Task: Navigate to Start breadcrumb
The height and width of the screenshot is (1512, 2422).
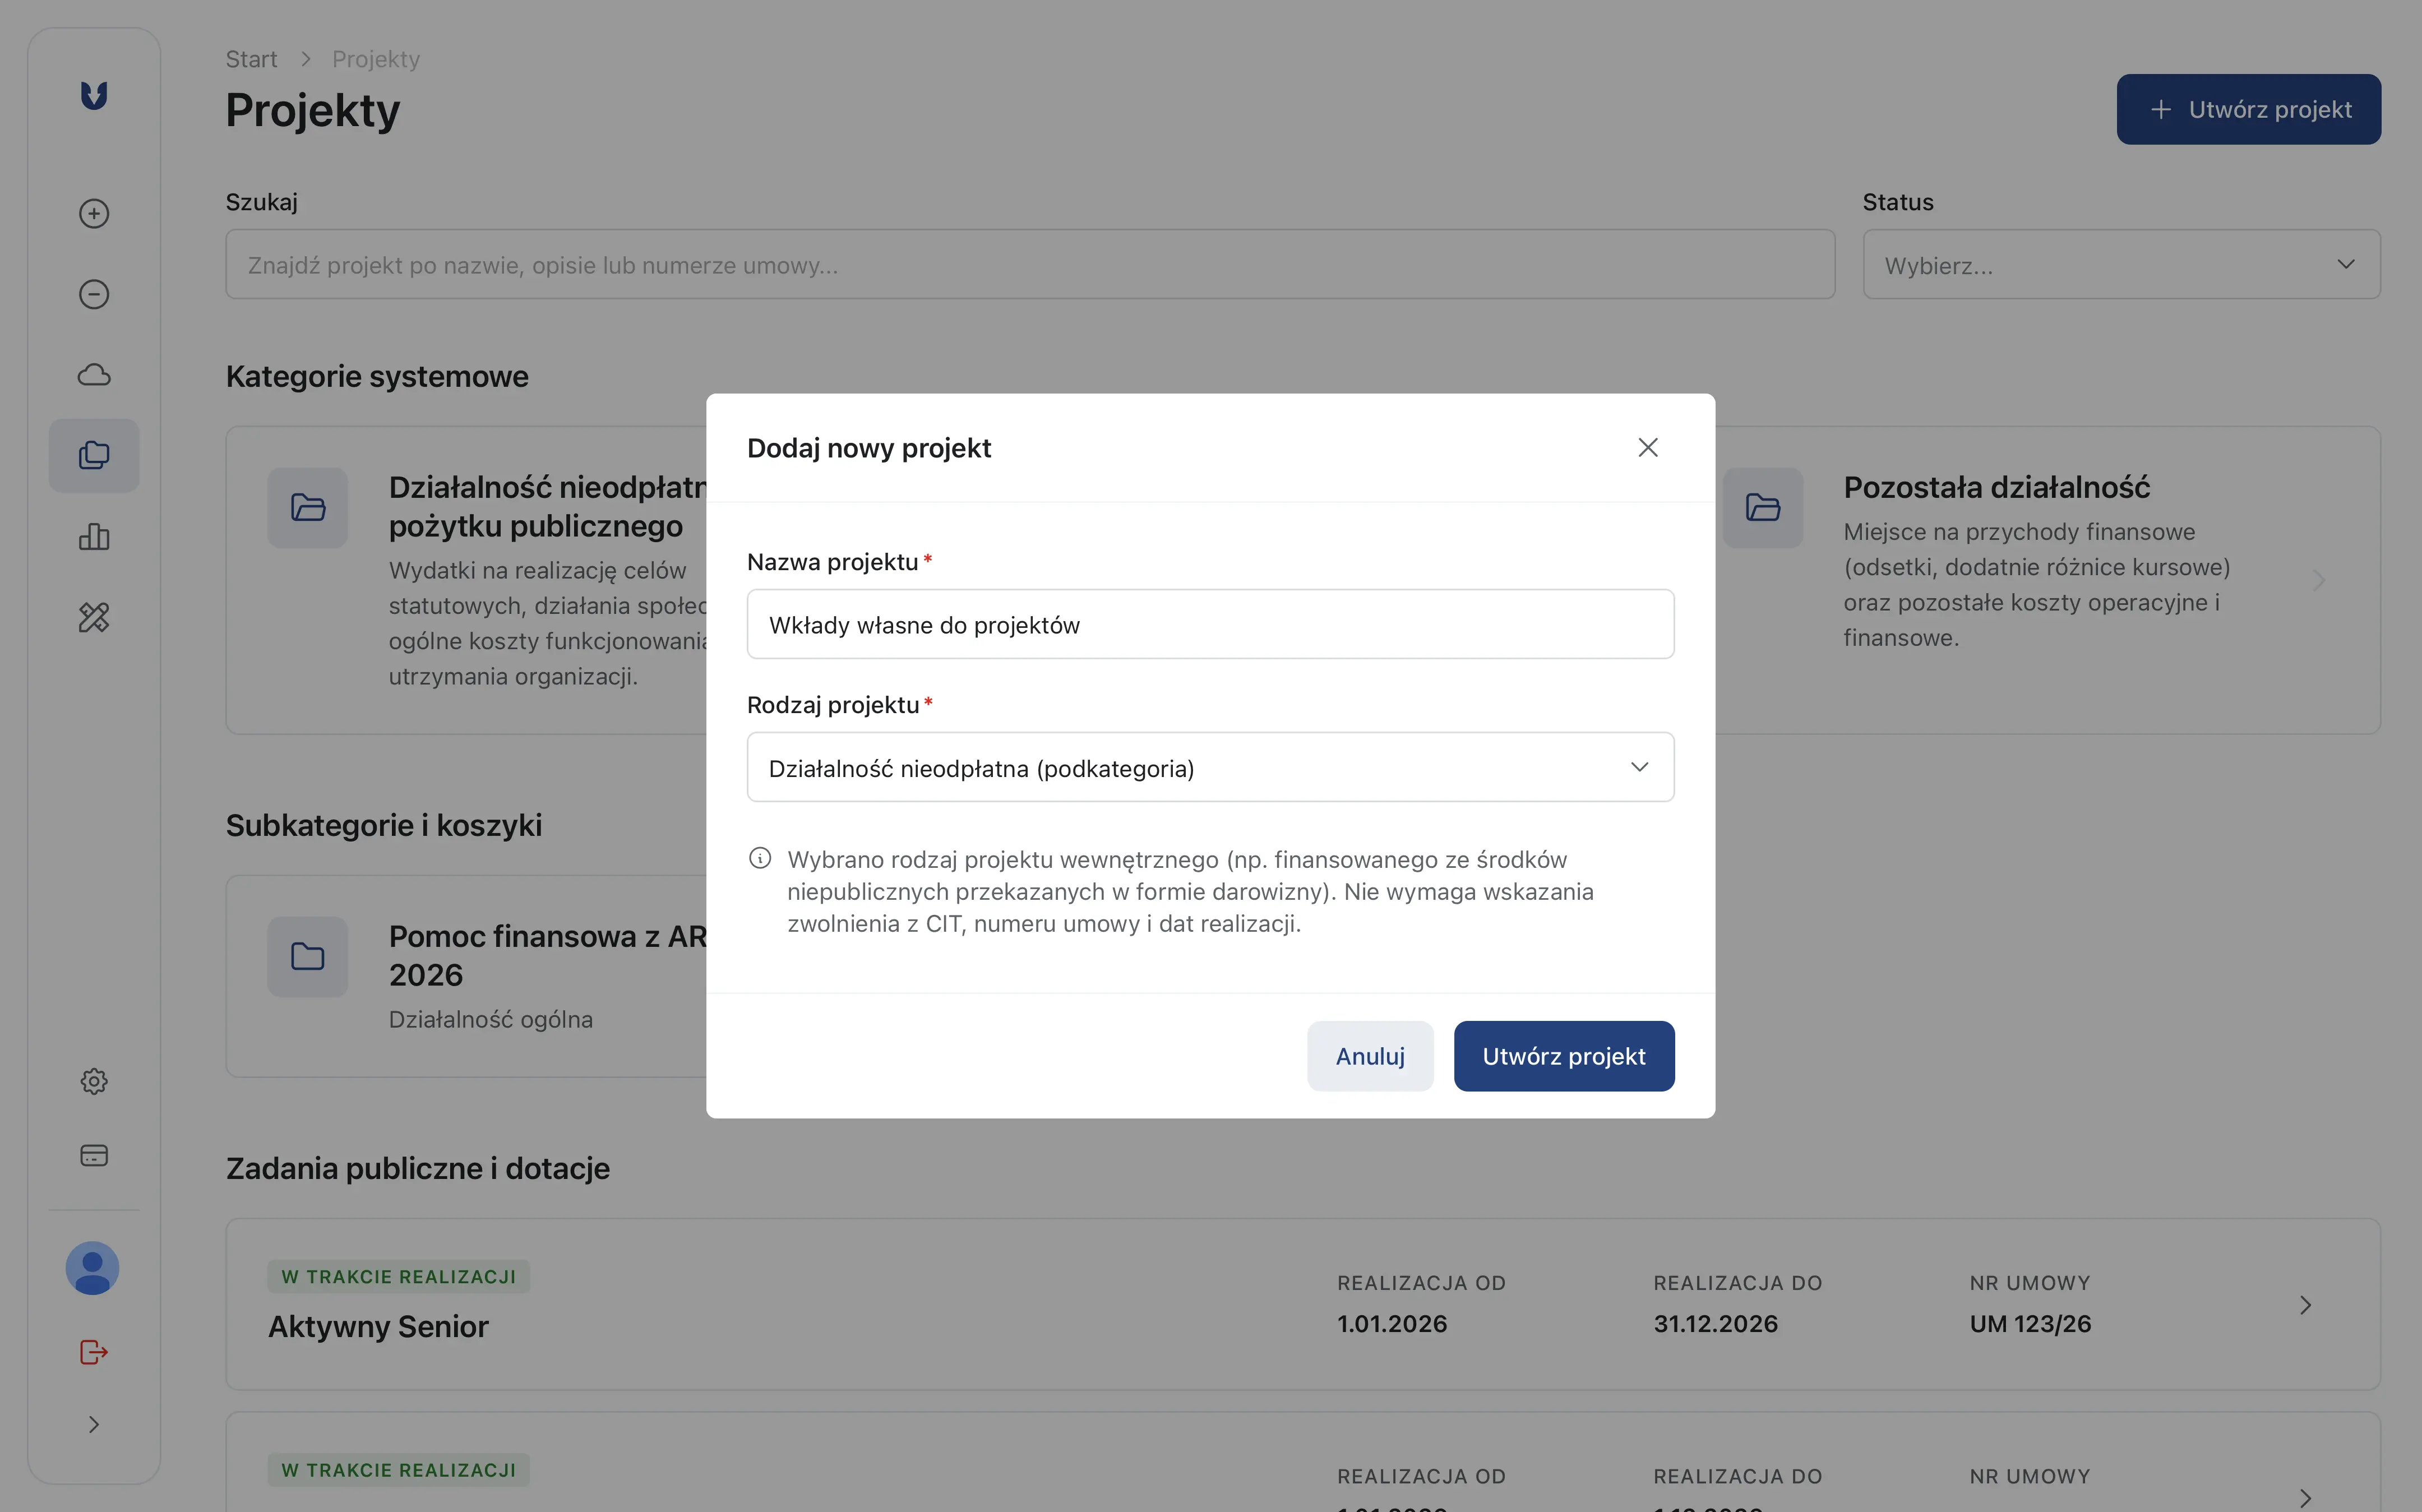Action: click(x=251, y=59)
